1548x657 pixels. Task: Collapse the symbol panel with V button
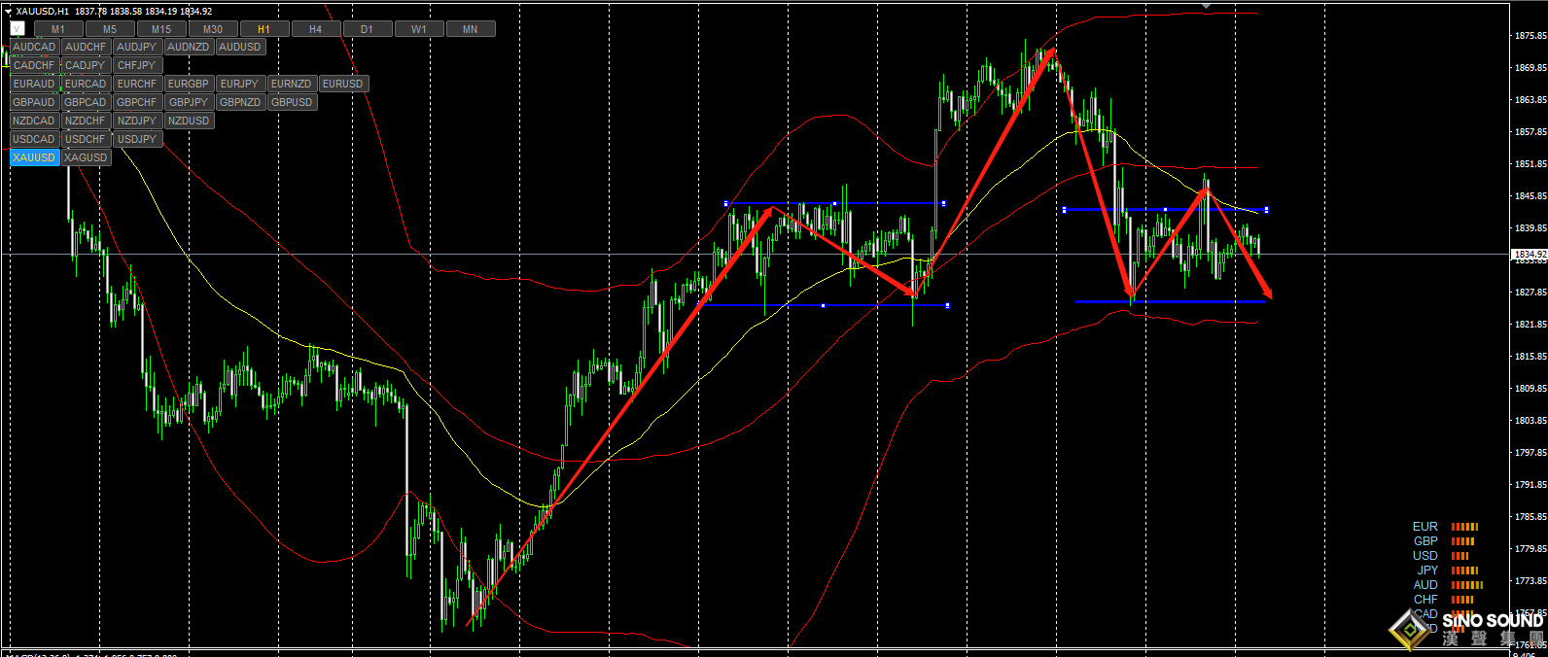click(x=18, y=28)
